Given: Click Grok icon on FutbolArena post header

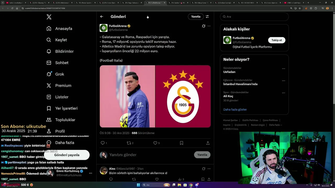Looking at the screenshot, I should (204, 26).
